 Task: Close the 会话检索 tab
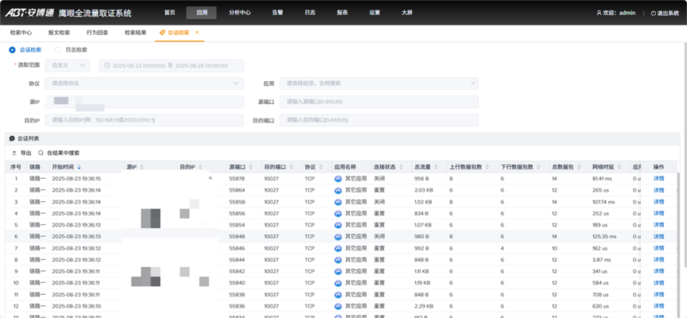[197, 33]
